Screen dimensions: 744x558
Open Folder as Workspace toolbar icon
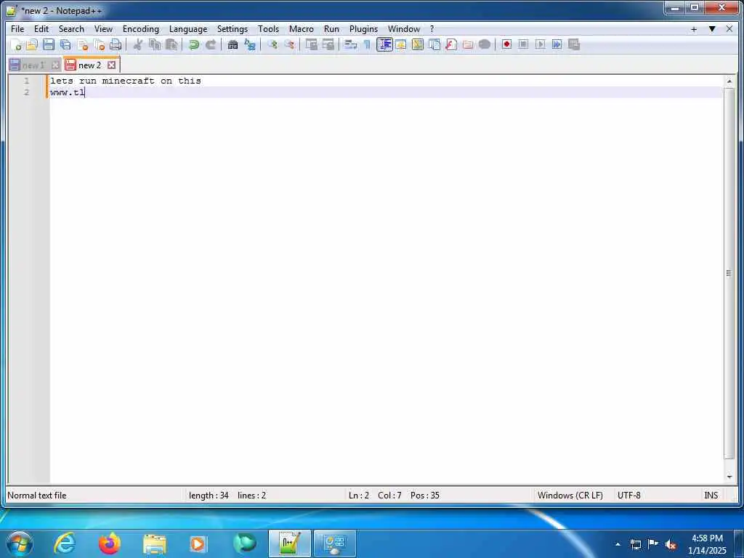click(x=468, y=44)
